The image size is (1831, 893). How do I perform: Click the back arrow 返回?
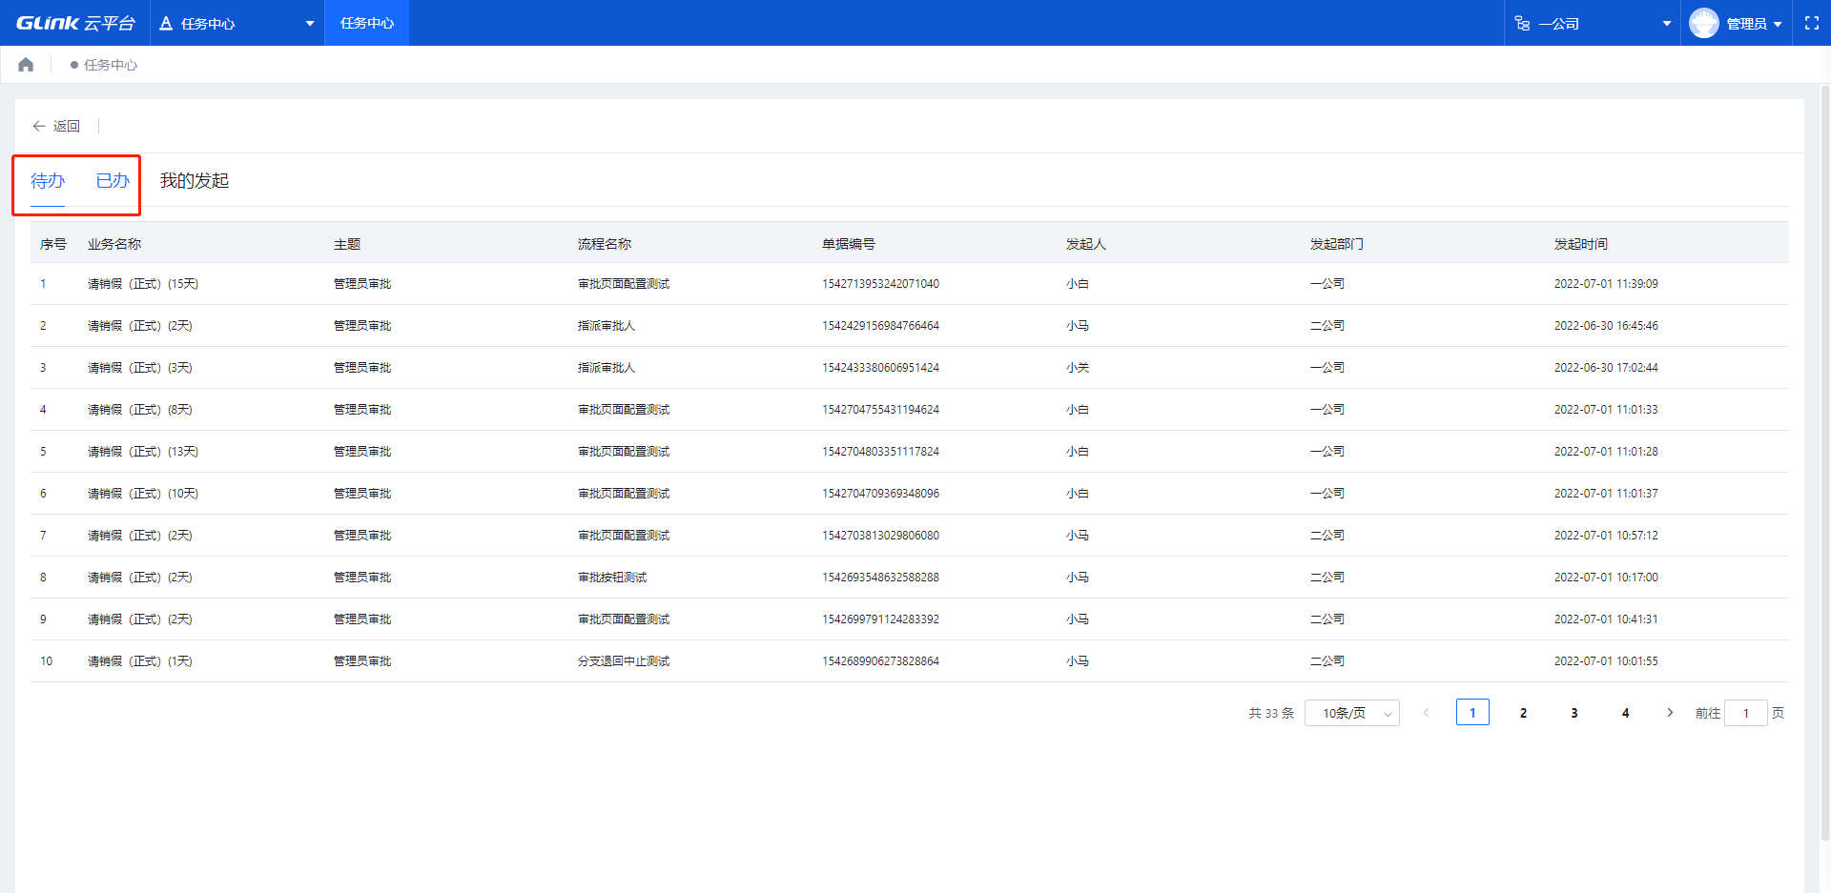pos(55,126)
